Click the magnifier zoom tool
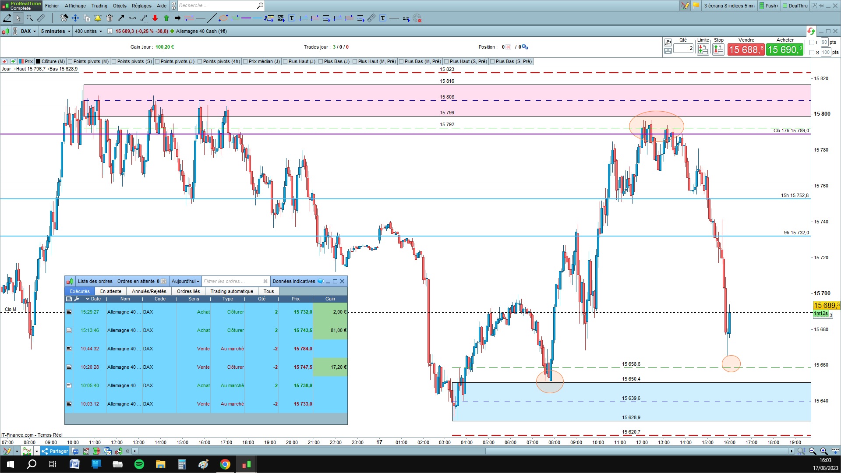 tap(30, 18)
